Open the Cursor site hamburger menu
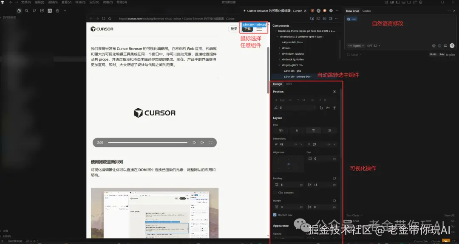The height and width of the screenshot is (244, 459). click(x=259, y=29)
